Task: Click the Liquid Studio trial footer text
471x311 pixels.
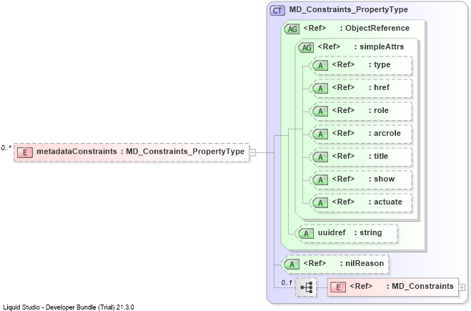Action: tap(69, 307)
